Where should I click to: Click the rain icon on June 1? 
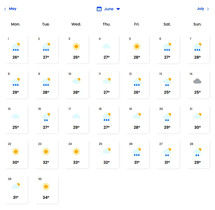point(16,47)
